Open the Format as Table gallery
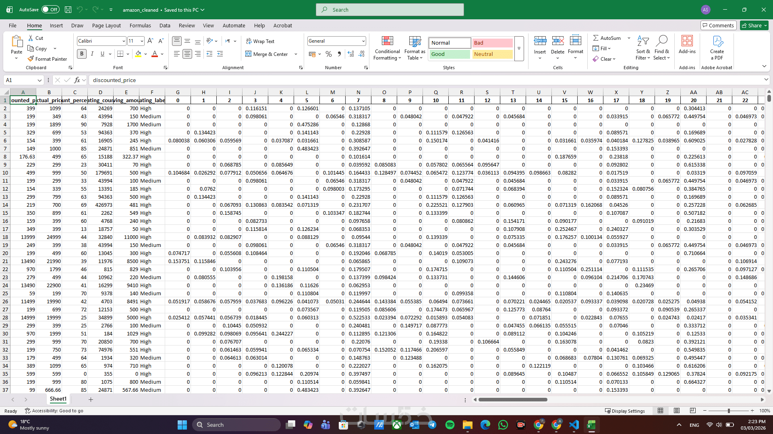The width and height of the screenshot is (773, 434). 414,48
